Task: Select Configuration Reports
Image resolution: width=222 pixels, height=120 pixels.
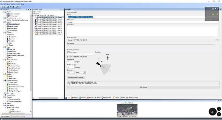Action: tap(15, 91)
